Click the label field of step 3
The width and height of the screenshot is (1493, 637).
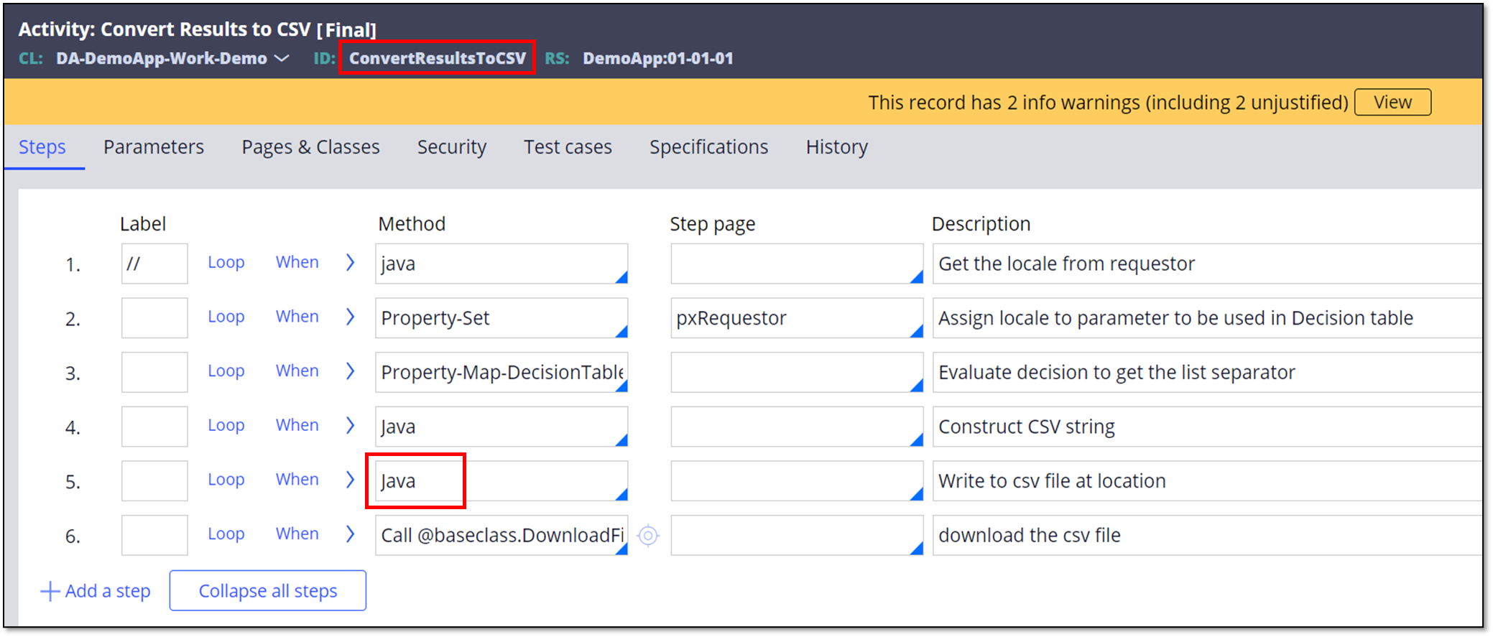(154, 372)
